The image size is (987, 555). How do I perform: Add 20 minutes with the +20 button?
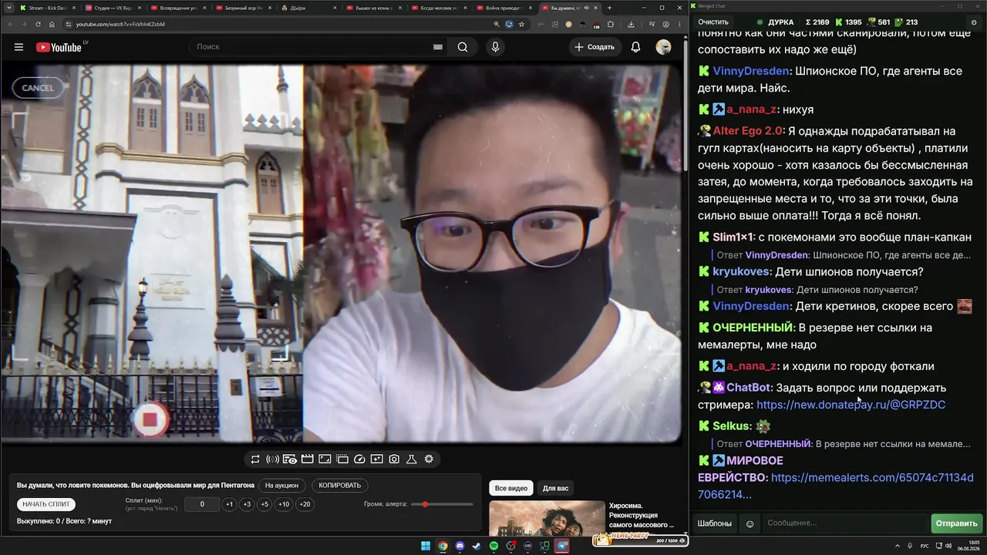click(x=305, y=504)
